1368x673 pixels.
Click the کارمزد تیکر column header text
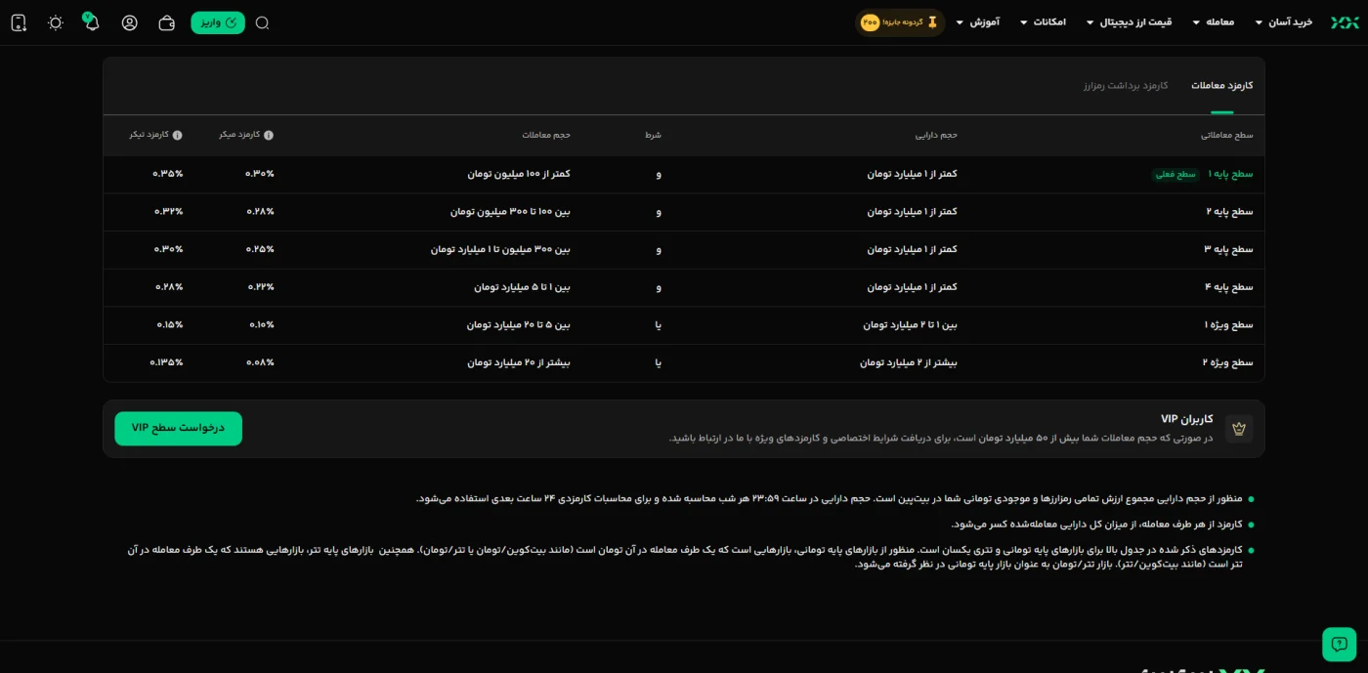tap(150, 135)
